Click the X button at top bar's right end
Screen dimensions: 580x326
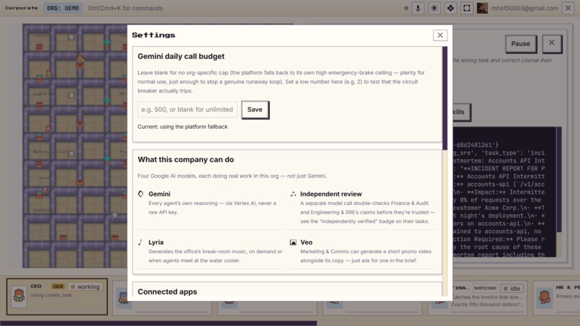[x=568, y=8]
